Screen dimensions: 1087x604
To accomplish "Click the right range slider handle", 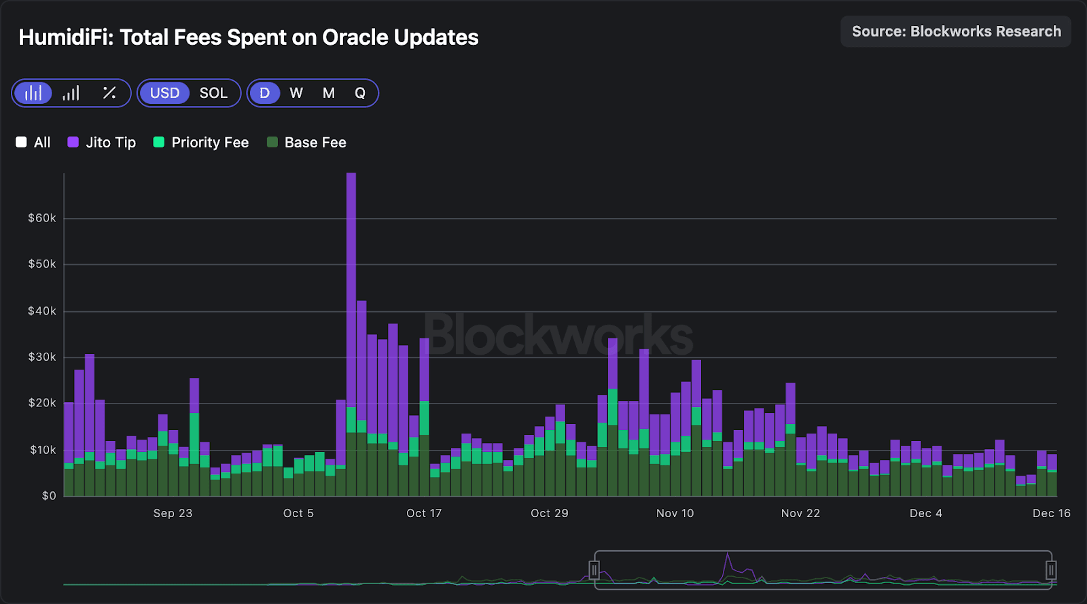I will [x=1051, y=569].
